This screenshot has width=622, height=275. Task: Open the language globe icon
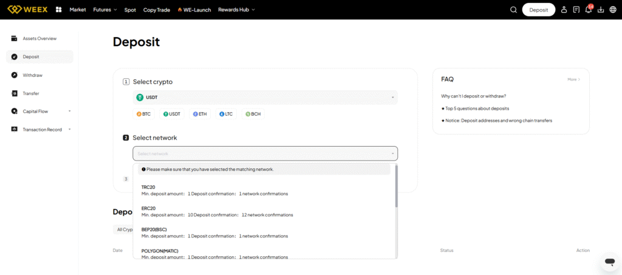(x=613, y=10)
